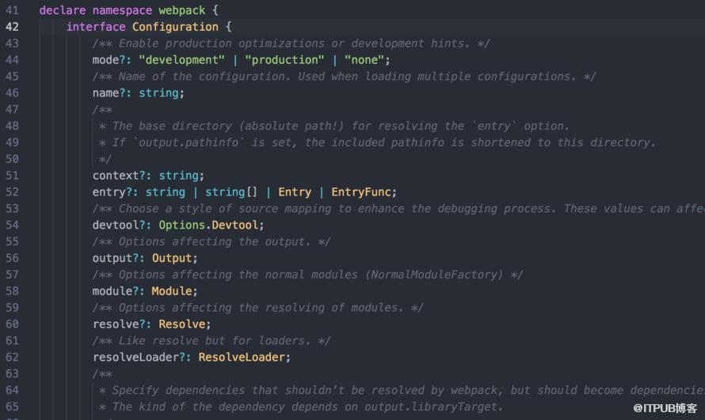
Task: Click the 'declare' keyword
Action: point(63,10)
